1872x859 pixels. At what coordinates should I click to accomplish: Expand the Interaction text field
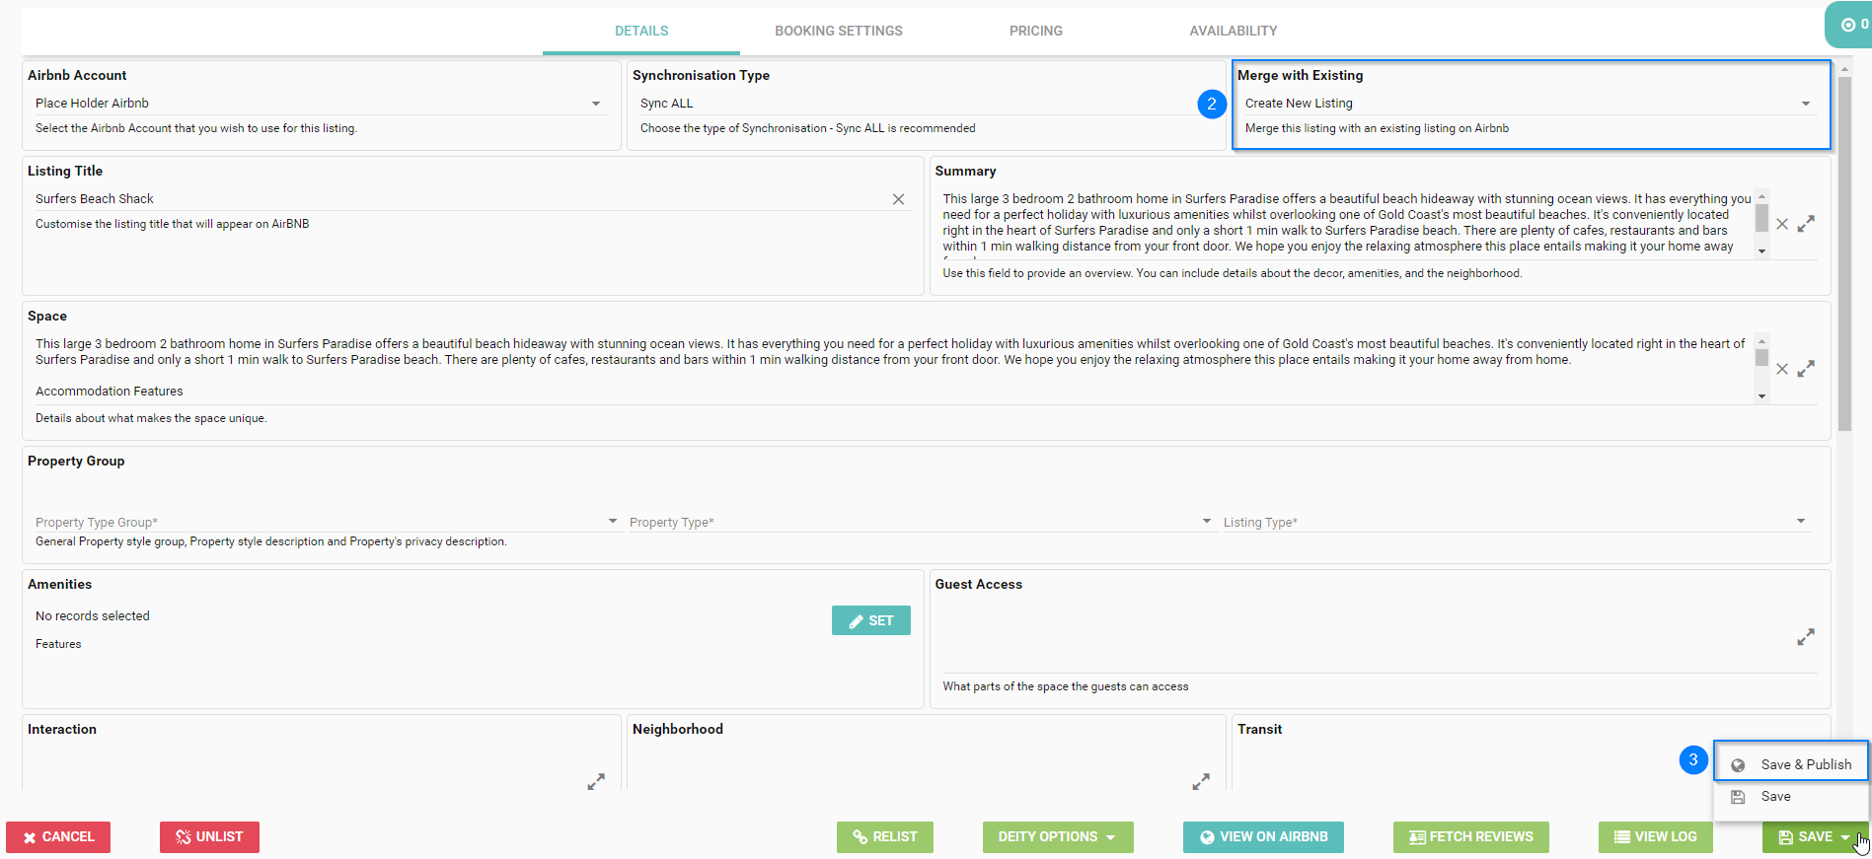tap(596, 782)
